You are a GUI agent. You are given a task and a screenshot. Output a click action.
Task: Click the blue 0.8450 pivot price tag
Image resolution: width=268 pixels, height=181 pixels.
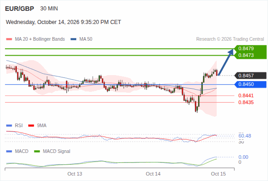(x=251, y=84)
